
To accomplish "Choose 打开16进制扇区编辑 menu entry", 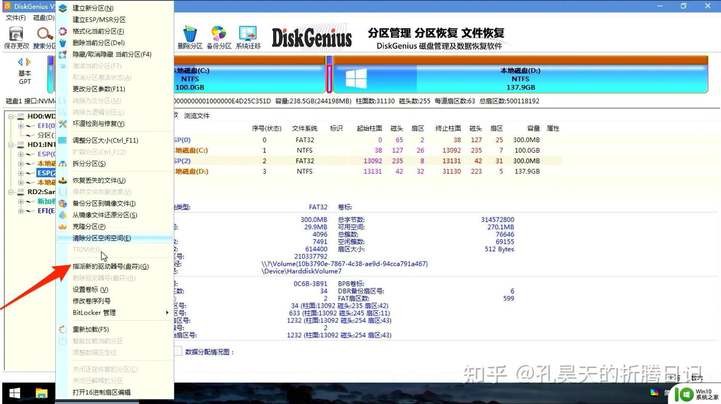I will tap(101, 393).
